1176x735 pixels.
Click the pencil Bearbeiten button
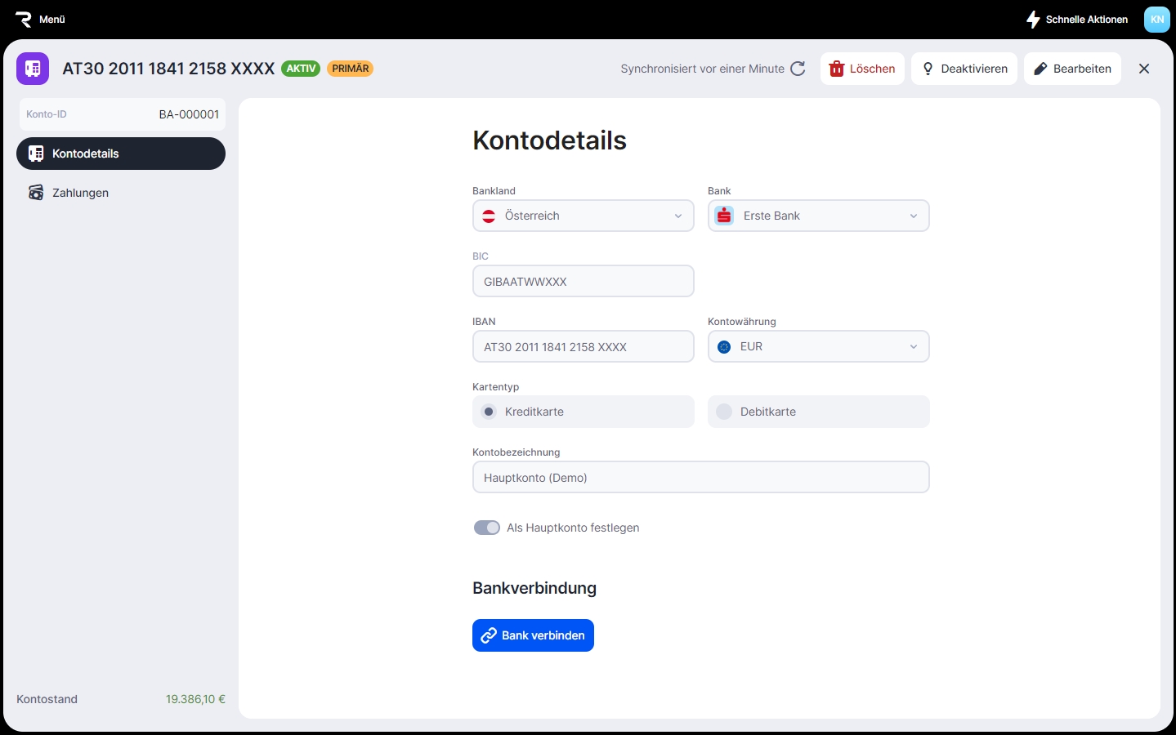pyautogui.click(x=1072, y=69)
